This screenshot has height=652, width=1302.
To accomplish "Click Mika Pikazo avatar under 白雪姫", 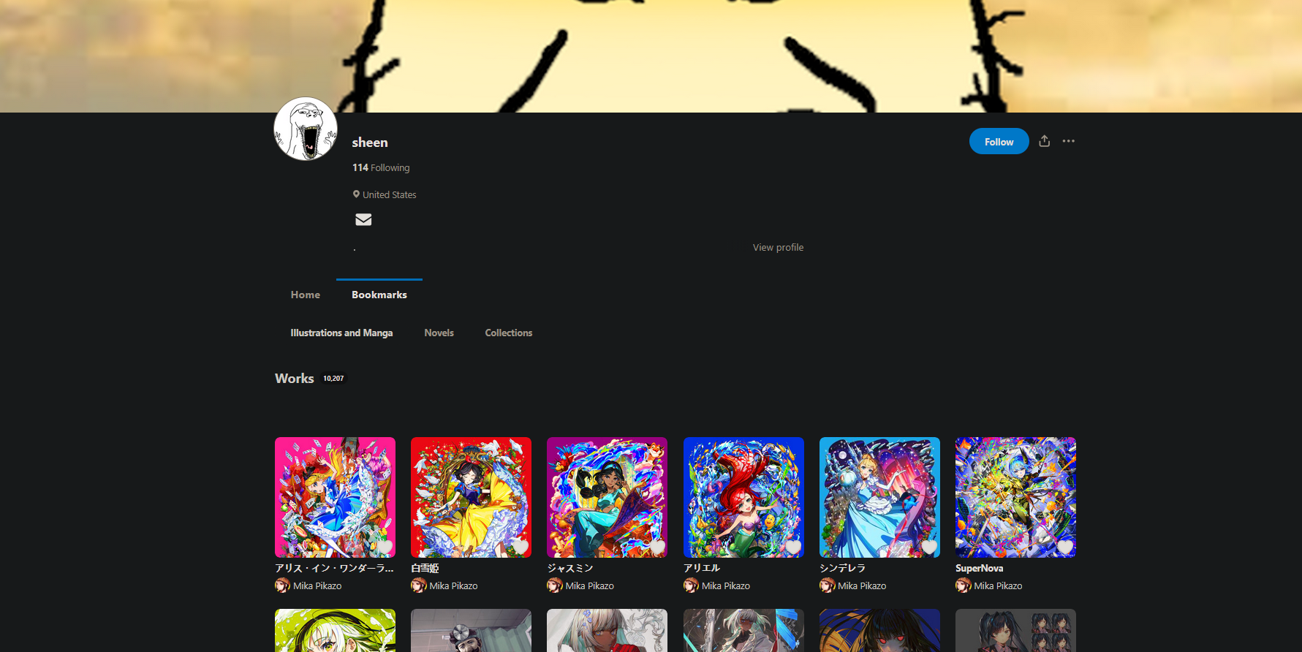I will pos(418,585).
